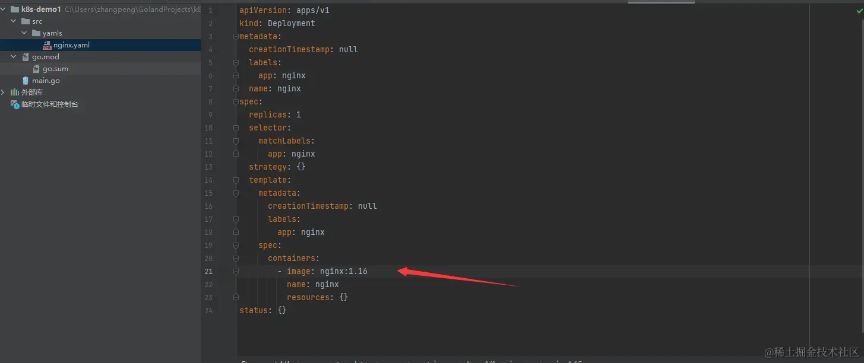This screenshot has width=864, height=363.
Task: Select the nginx.yaml file icon
Action: tap(48, 45)
